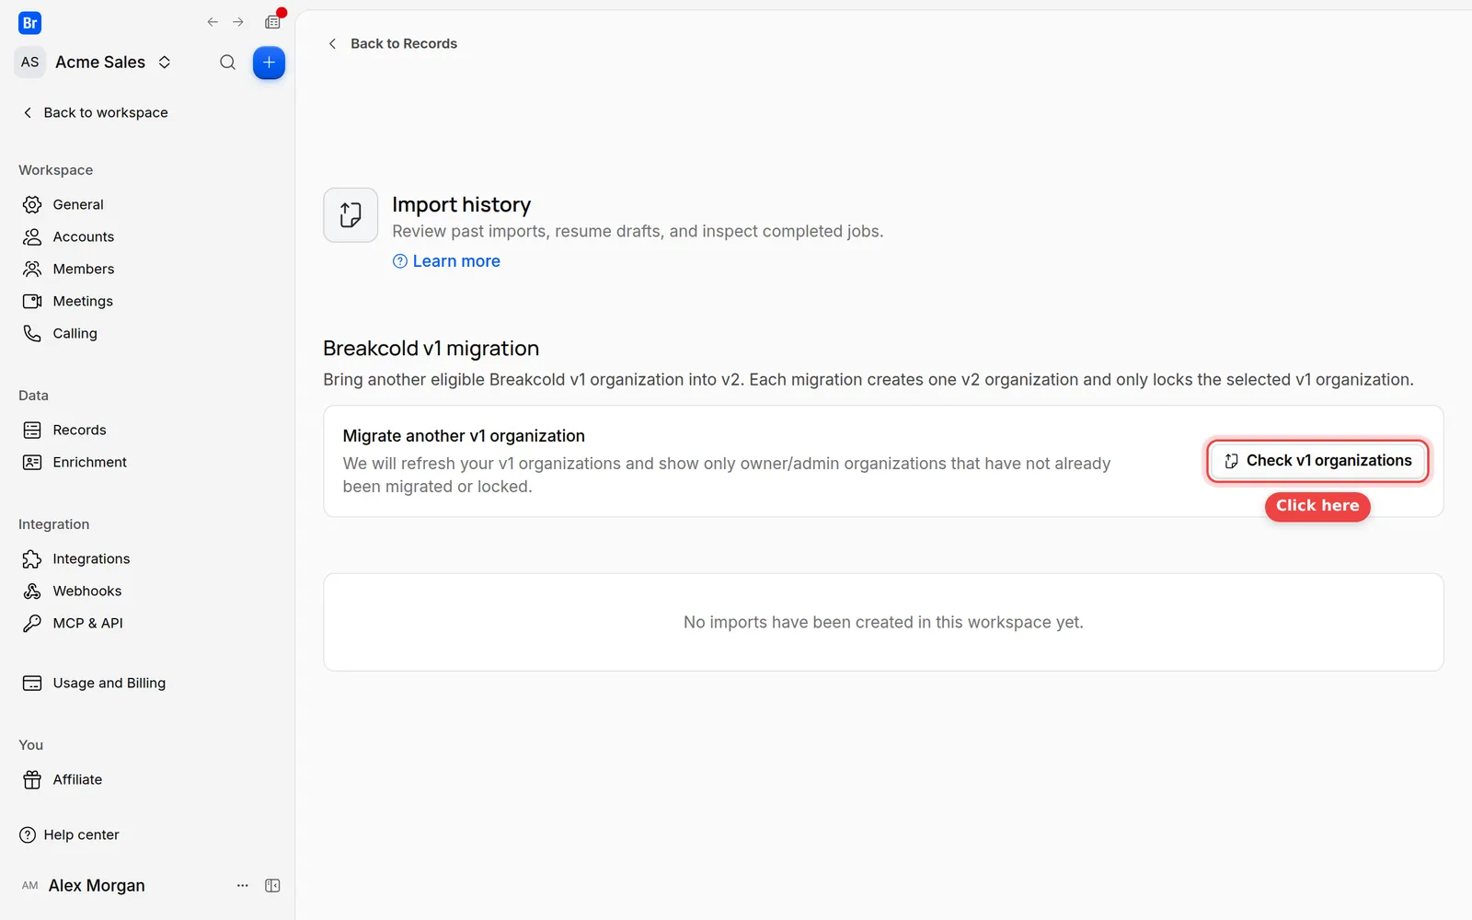Image resolution: width=1472 pixels, height=920 pixels.
Task: Click the Calling phone icon
Action: click(x=32, y=333)
